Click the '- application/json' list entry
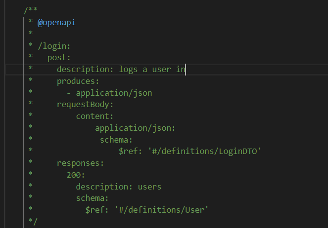The width and height of the screenshot is (328, 228). click(x=109, y=93)
